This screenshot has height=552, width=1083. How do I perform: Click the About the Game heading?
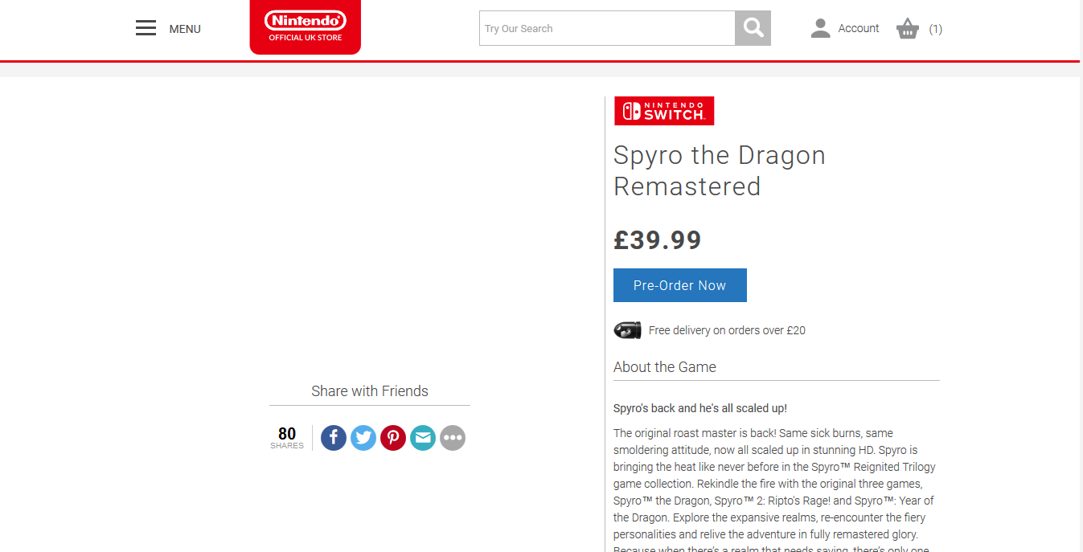pyautogui.click(x=665, y=367)
